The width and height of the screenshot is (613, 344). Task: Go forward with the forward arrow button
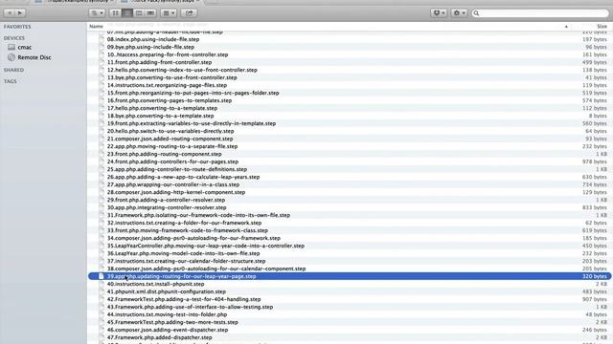20,12
